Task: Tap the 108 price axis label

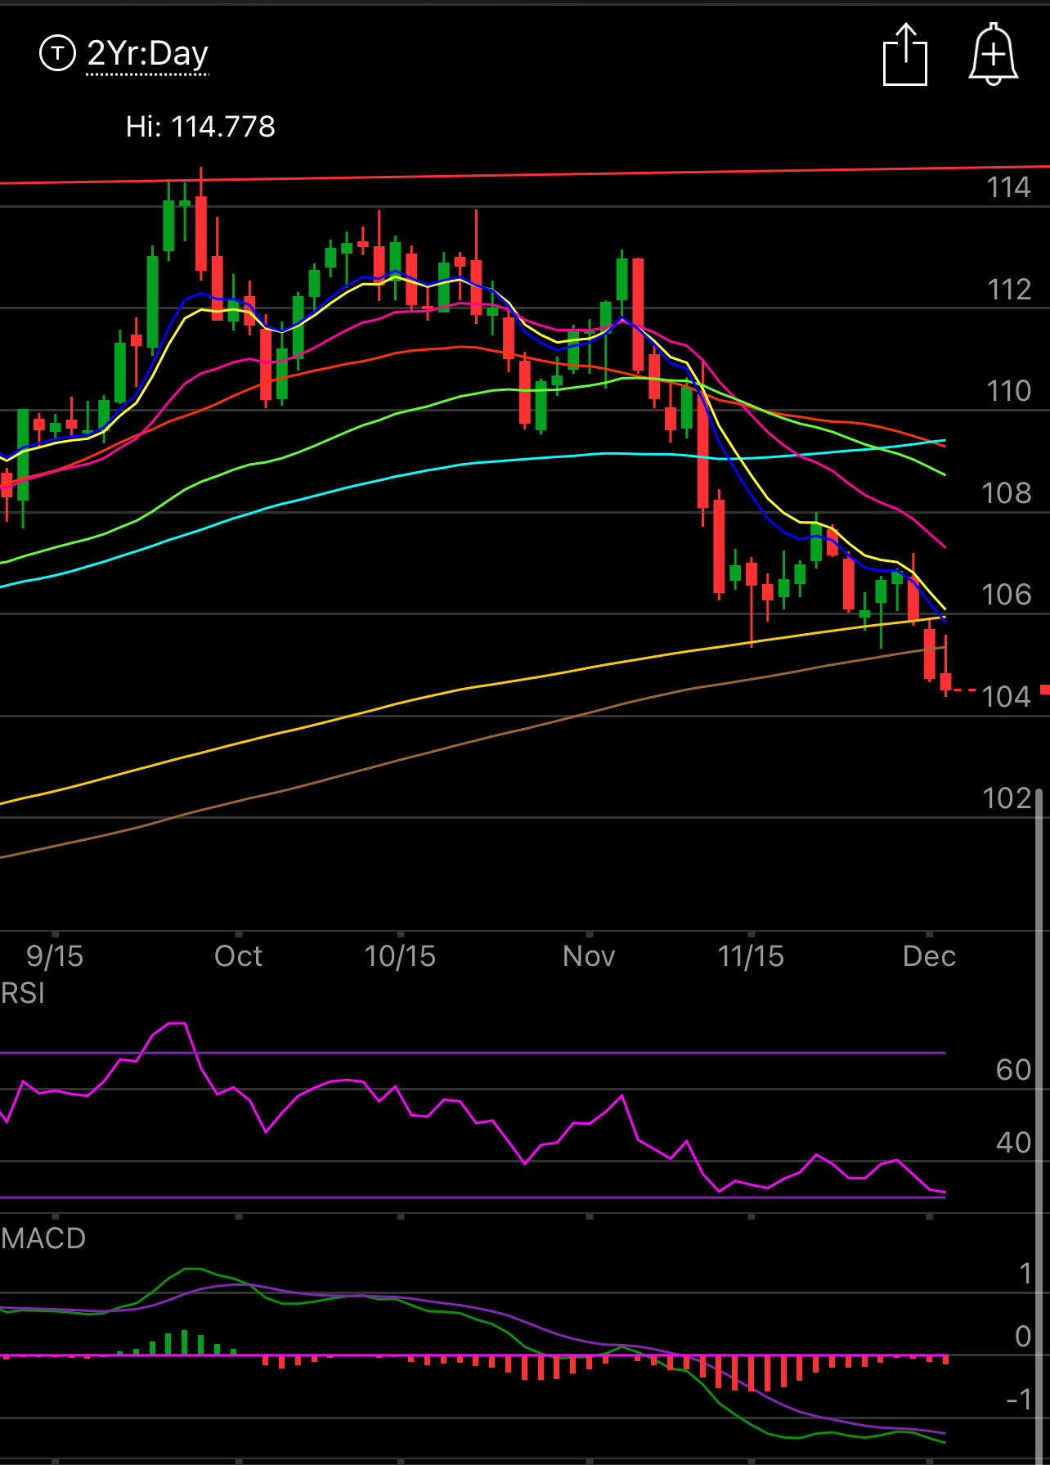Action: pos(1007,493)
